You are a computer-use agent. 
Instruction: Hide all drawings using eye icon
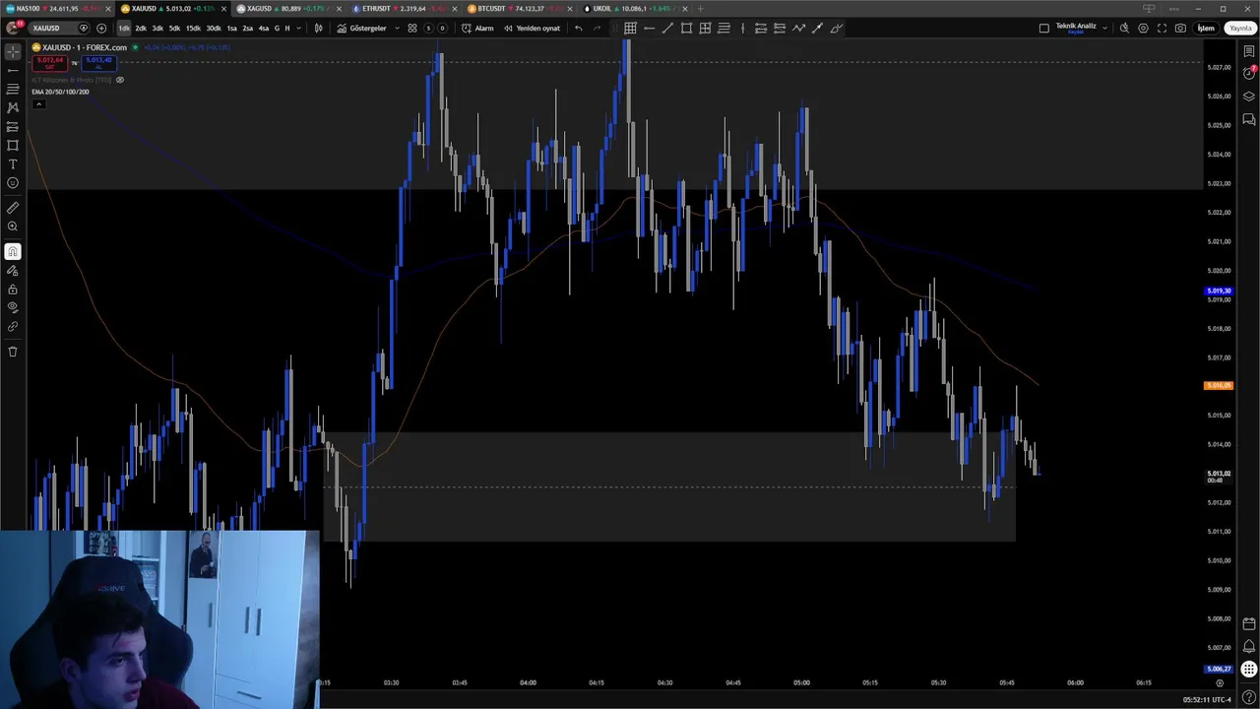tap(13, 308)
